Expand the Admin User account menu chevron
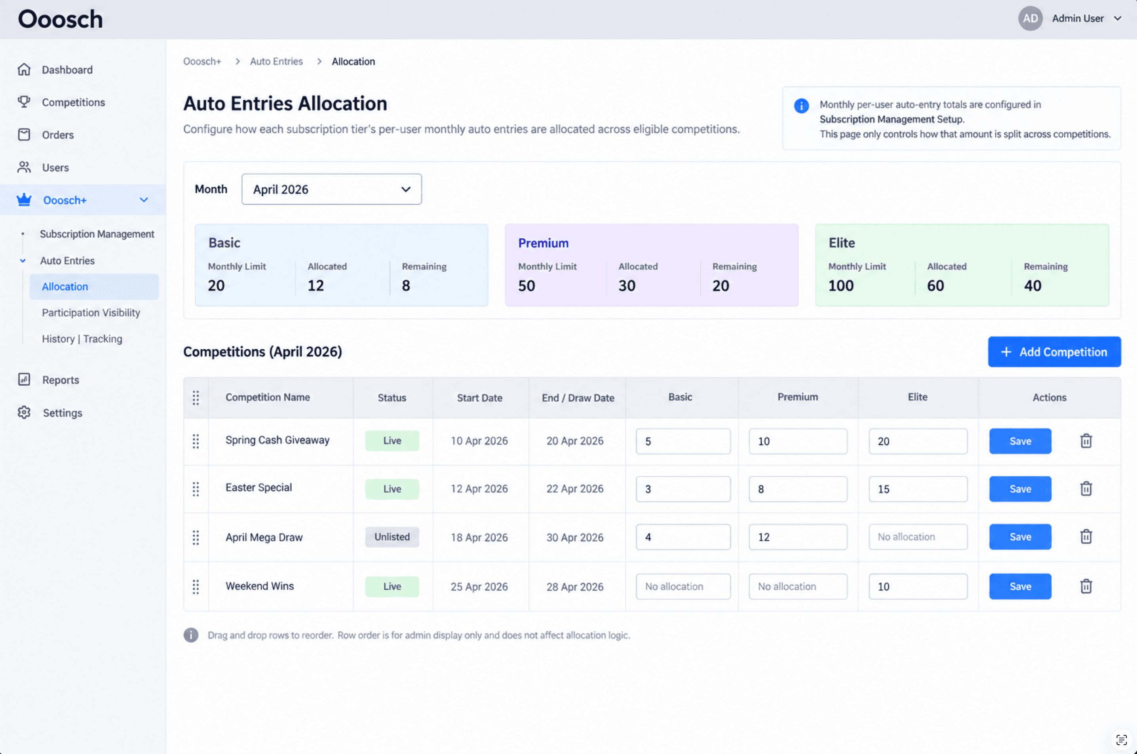The height and width of the screenshot is (754, 1137). click(1118, 18)
